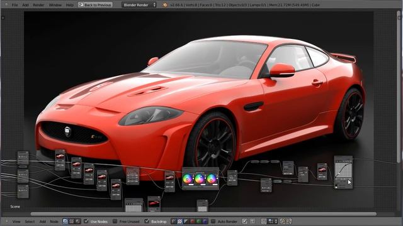Toggle the Free Unused checkbox
Viewport: 403px width, 226px height.
(115, 221)
